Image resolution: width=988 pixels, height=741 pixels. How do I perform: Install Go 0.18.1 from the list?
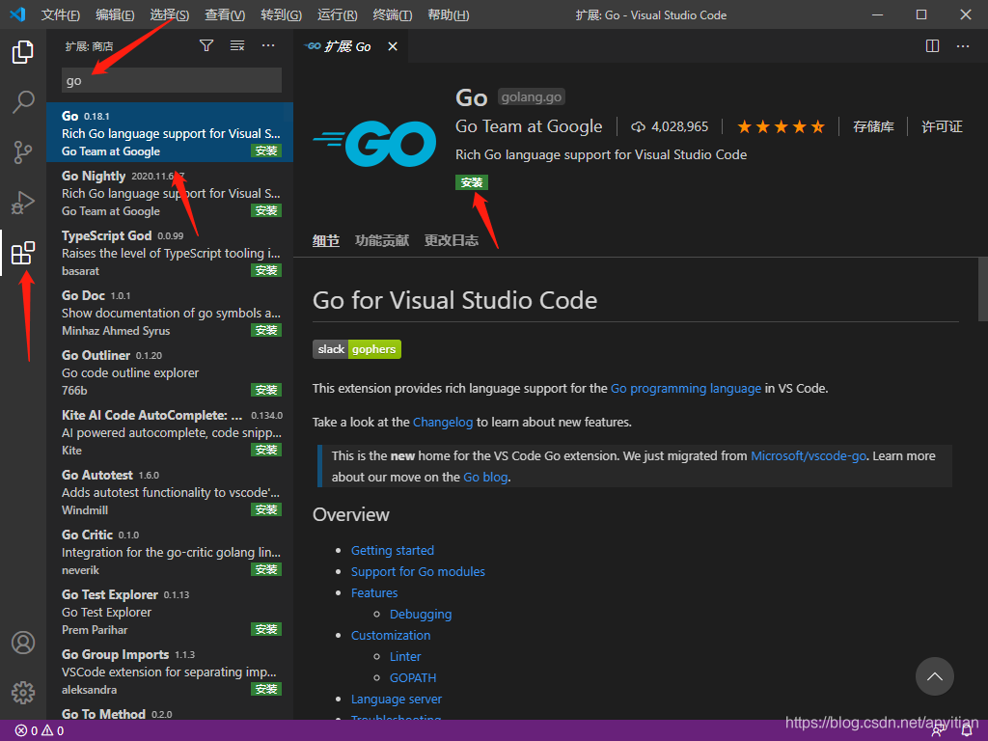pyautogui.click(x=266, y=151)
